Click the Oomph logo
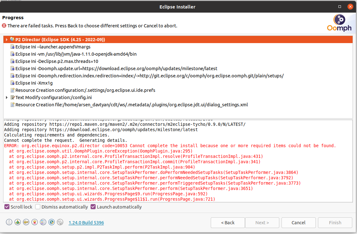357x234 pixels. 339,23
